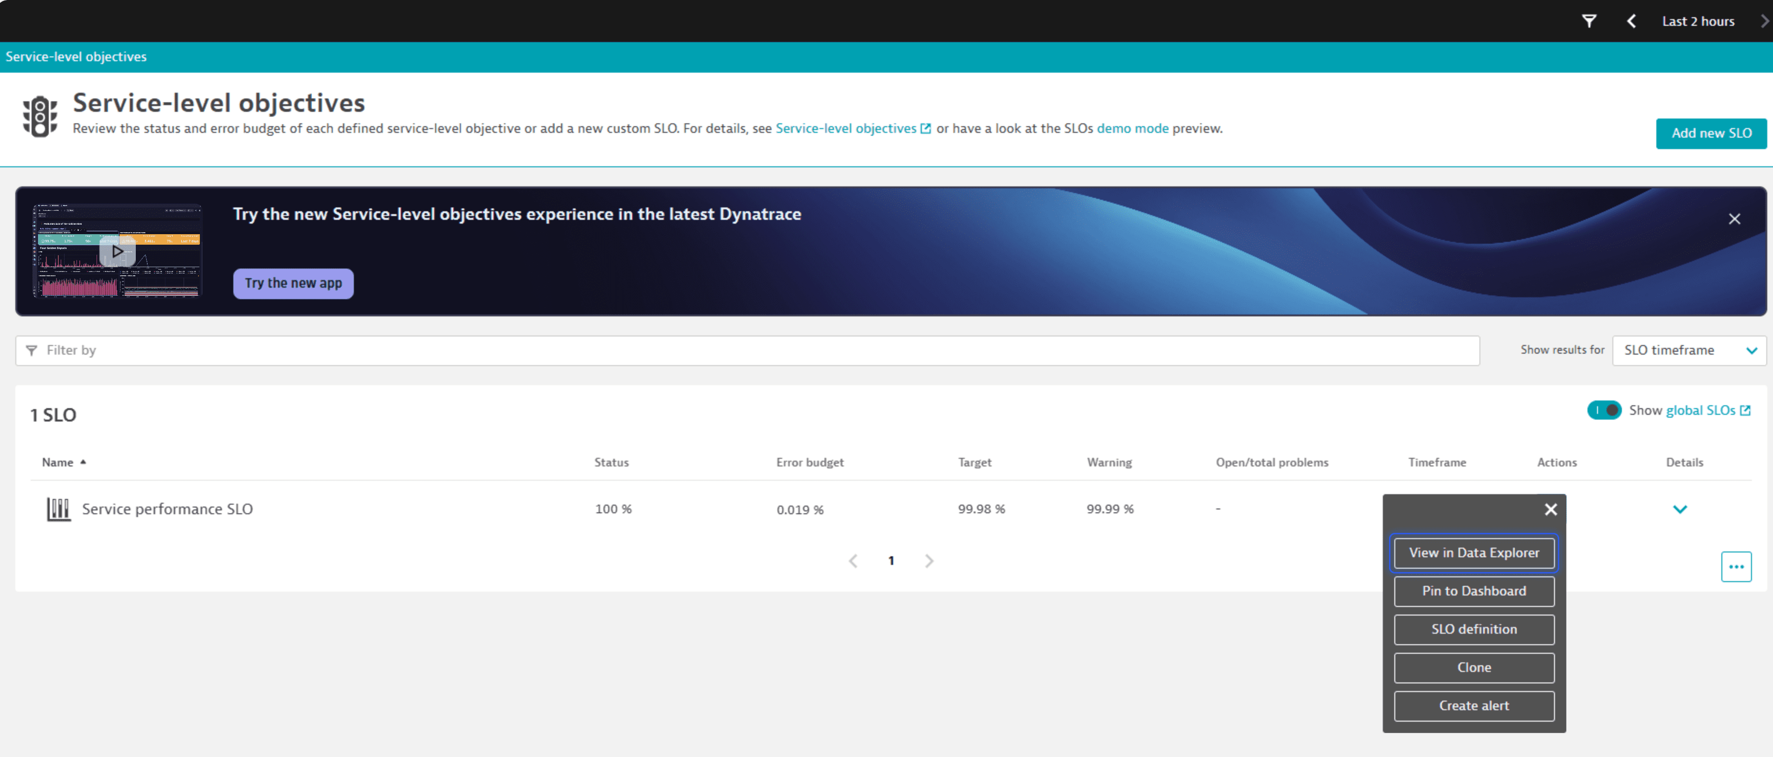Open the global SLOs link
This screenshot has height=757, width=1773.
[x=1707, y=410]
